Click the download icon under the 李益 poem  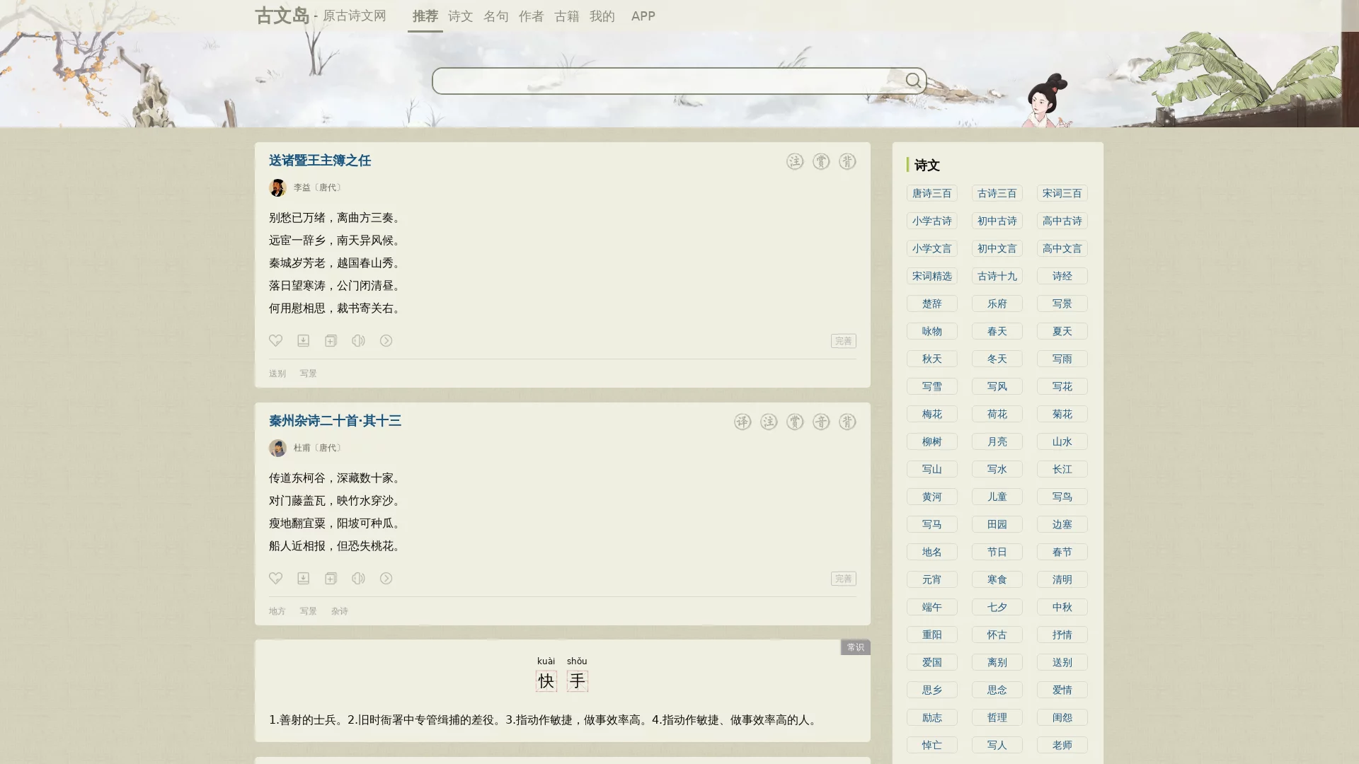click(x=303, y=340)
